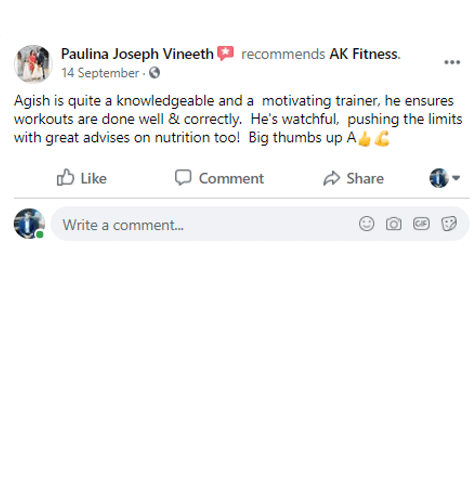Click the globe public-audience icon
The height and width of the screenshot is (483, 473).
click(x=155, y=73)
